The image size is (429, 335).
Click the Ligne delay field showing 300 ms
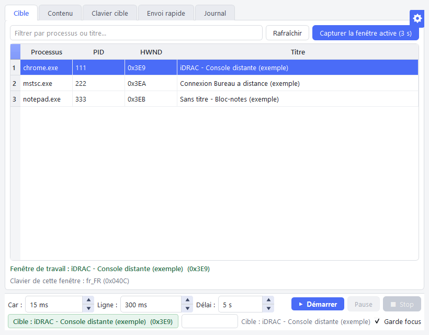[151, 304]
